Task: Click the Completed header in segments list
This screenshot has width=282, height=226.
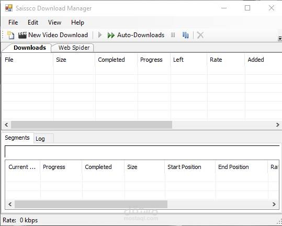Action: (103, 167)
